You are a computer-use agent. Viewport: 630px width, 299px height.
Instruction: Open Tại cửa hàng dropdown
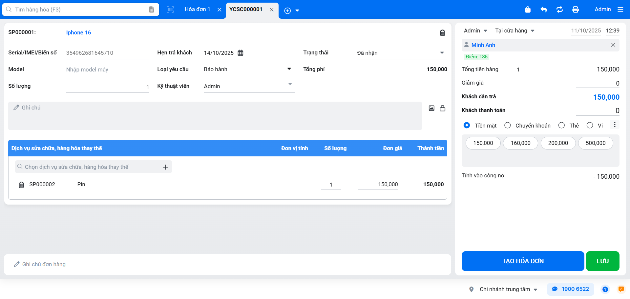pos(515,30)
